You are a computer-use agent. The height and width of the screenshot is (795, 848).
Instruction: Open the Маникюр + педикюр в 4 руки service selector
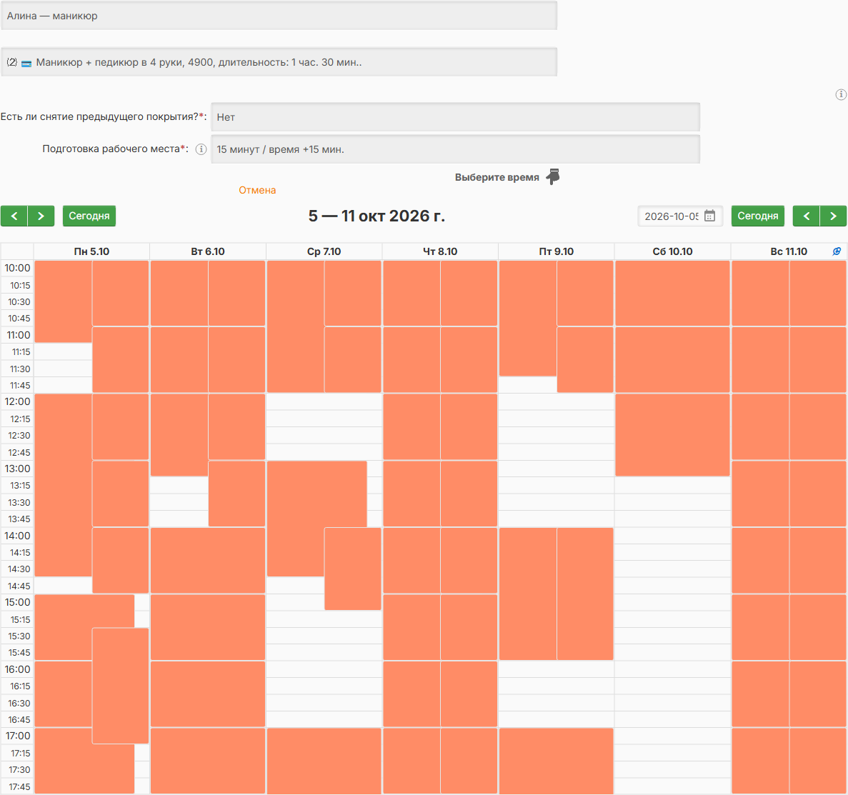tap(279, 62)
